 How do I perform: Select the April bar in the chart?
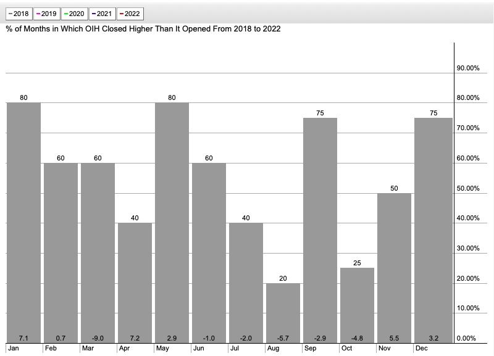pyautogui.click(x=135, y=283)
